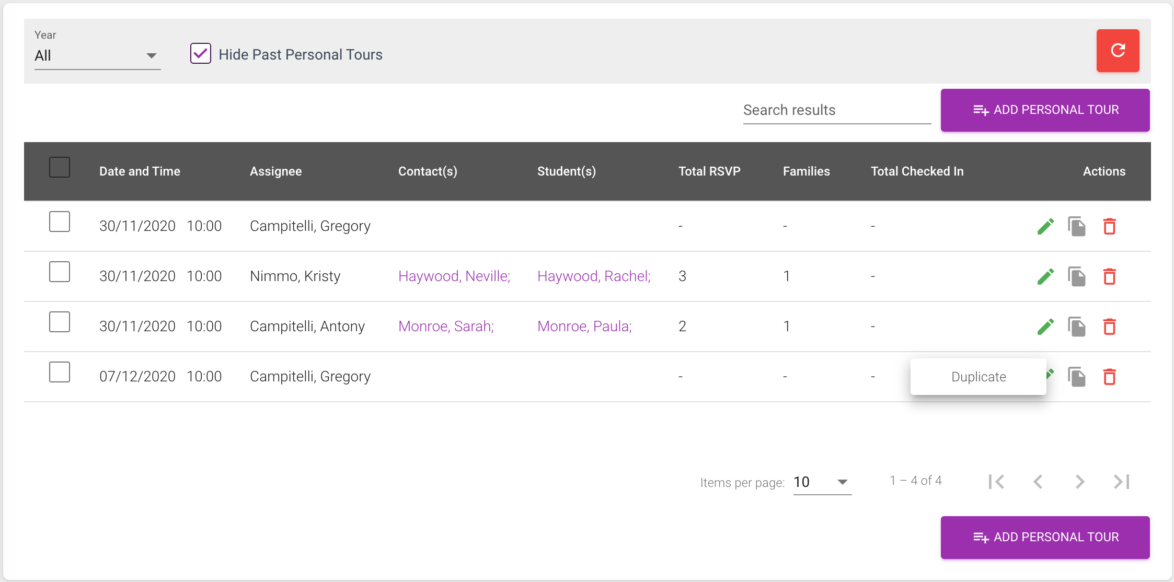Go to the last page of results

point(1122,482)
